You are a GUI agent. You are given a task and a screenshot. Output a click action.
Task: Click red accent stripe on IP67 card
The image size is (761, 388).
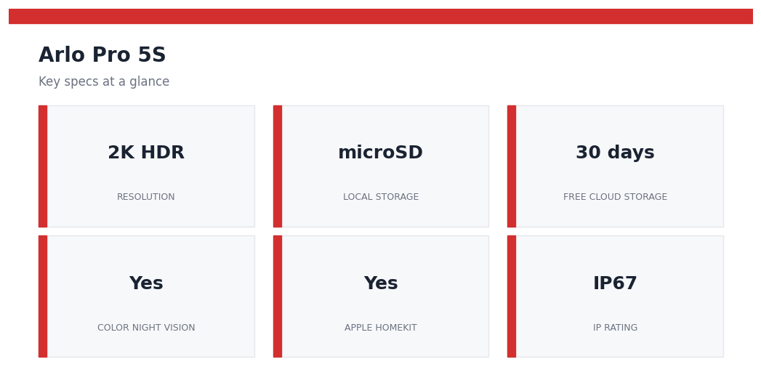click(512, 296)
